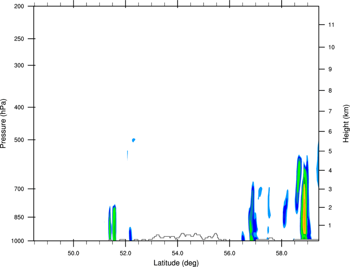
Task: Click height tick label 7
Action: pyautogui.click(x=330, y=111)
